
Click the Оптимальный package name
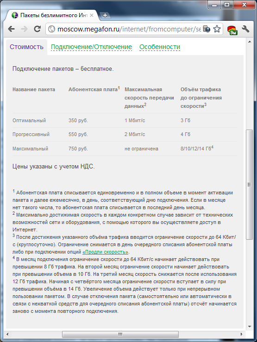pos(29,120)
